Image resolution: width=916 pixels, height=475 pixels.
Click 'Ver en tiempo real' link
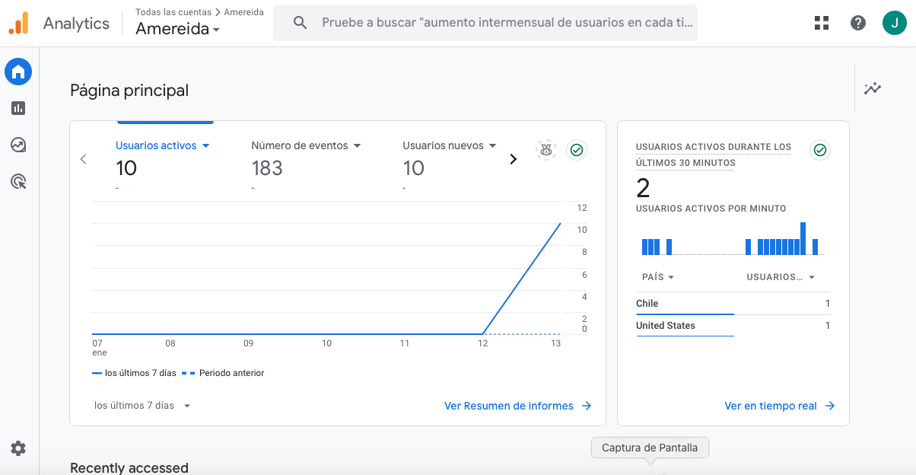(779, 406)
